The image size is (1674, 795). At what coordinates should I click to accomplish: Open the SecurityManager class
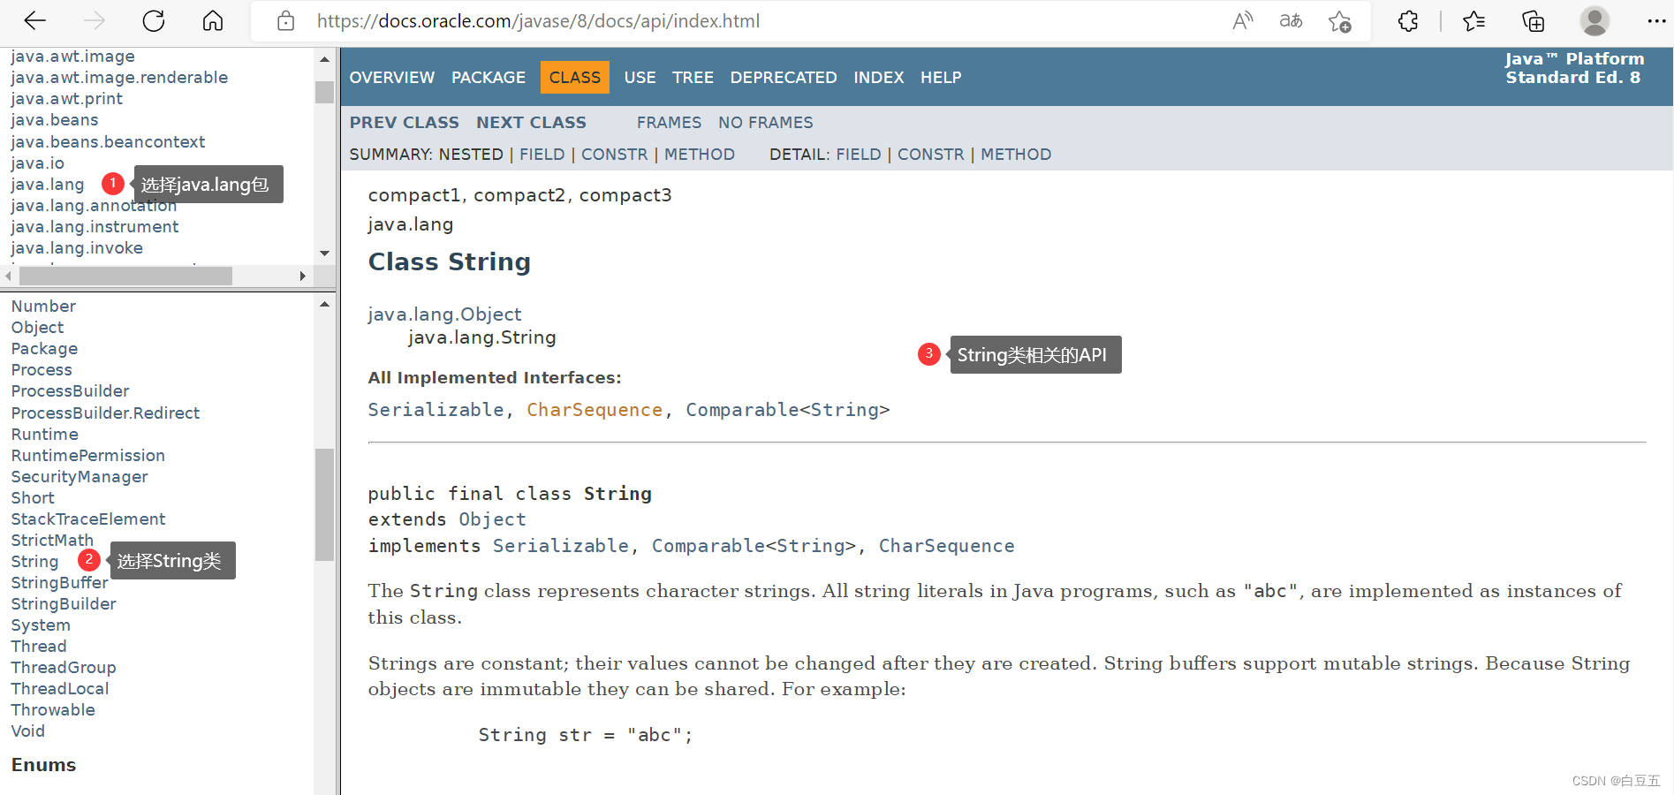point(80,477)
